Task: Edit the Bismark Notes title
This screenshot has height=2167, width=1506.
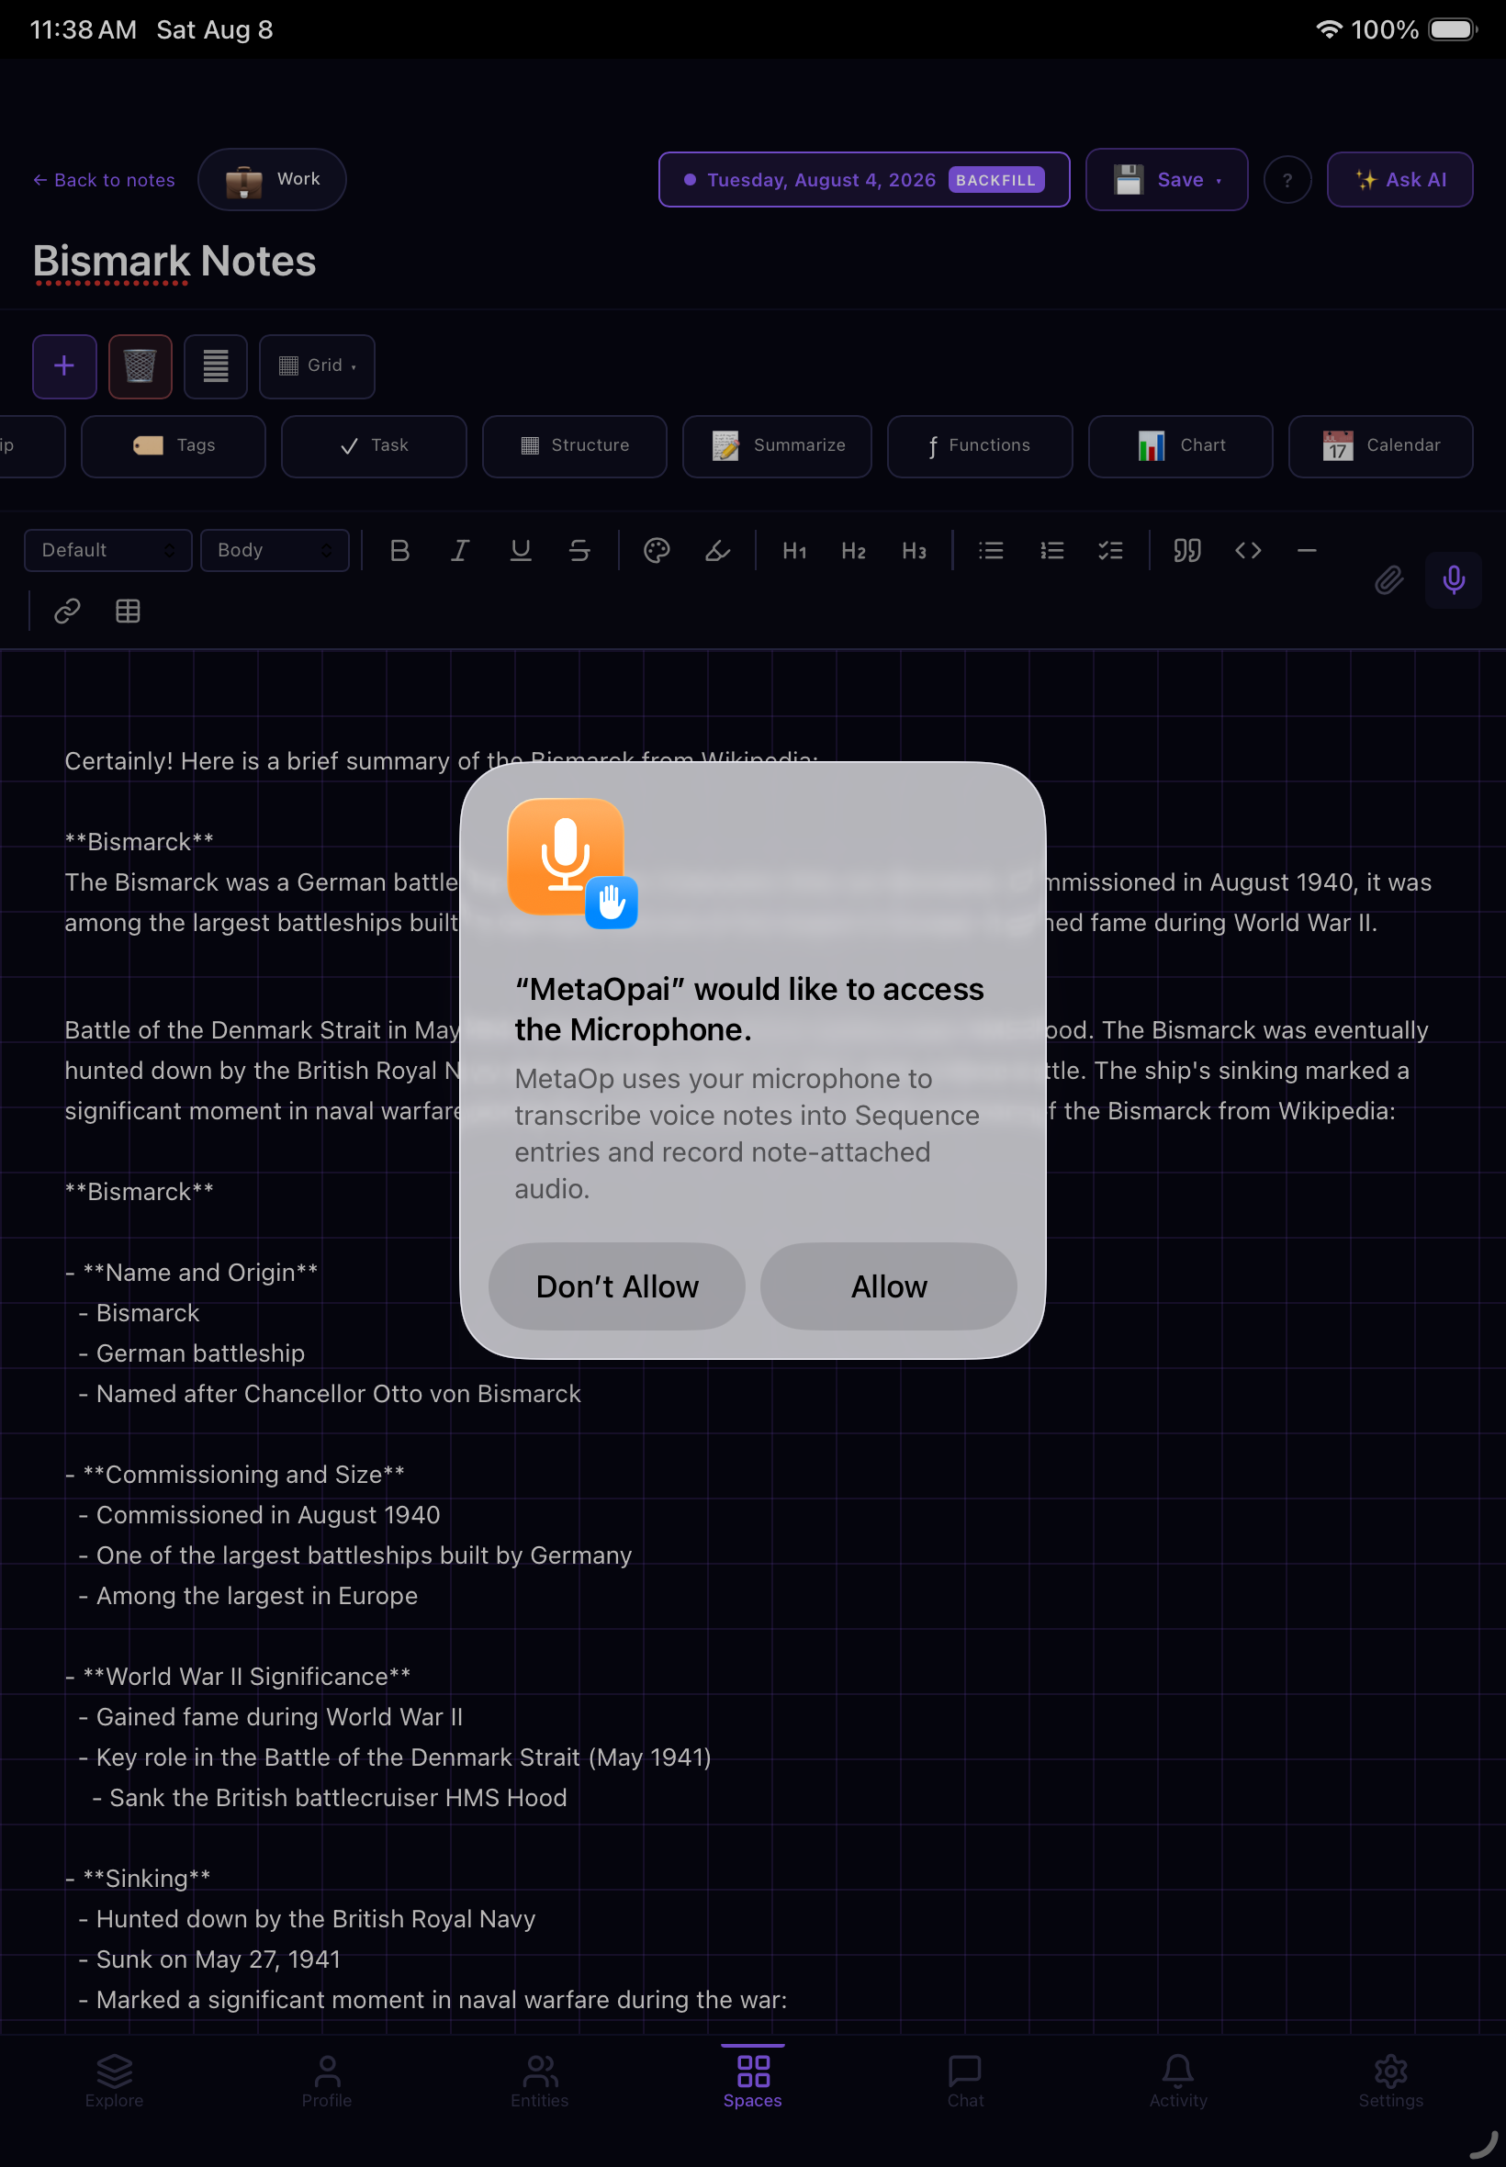Action: click(174, 262)
